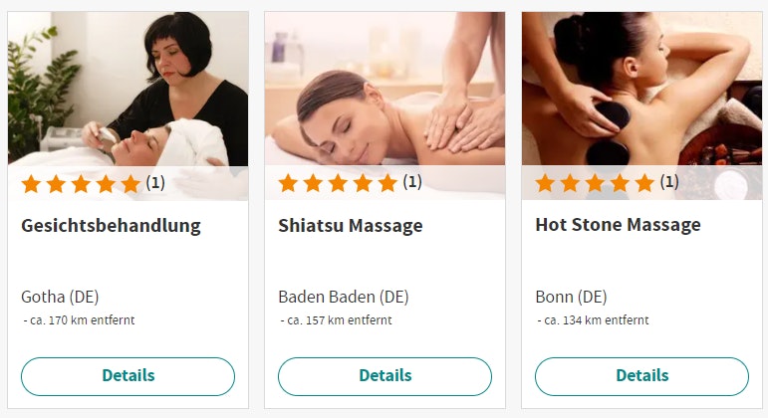Click review count (1) on Shiatsu Massage card

click(412, 182)
